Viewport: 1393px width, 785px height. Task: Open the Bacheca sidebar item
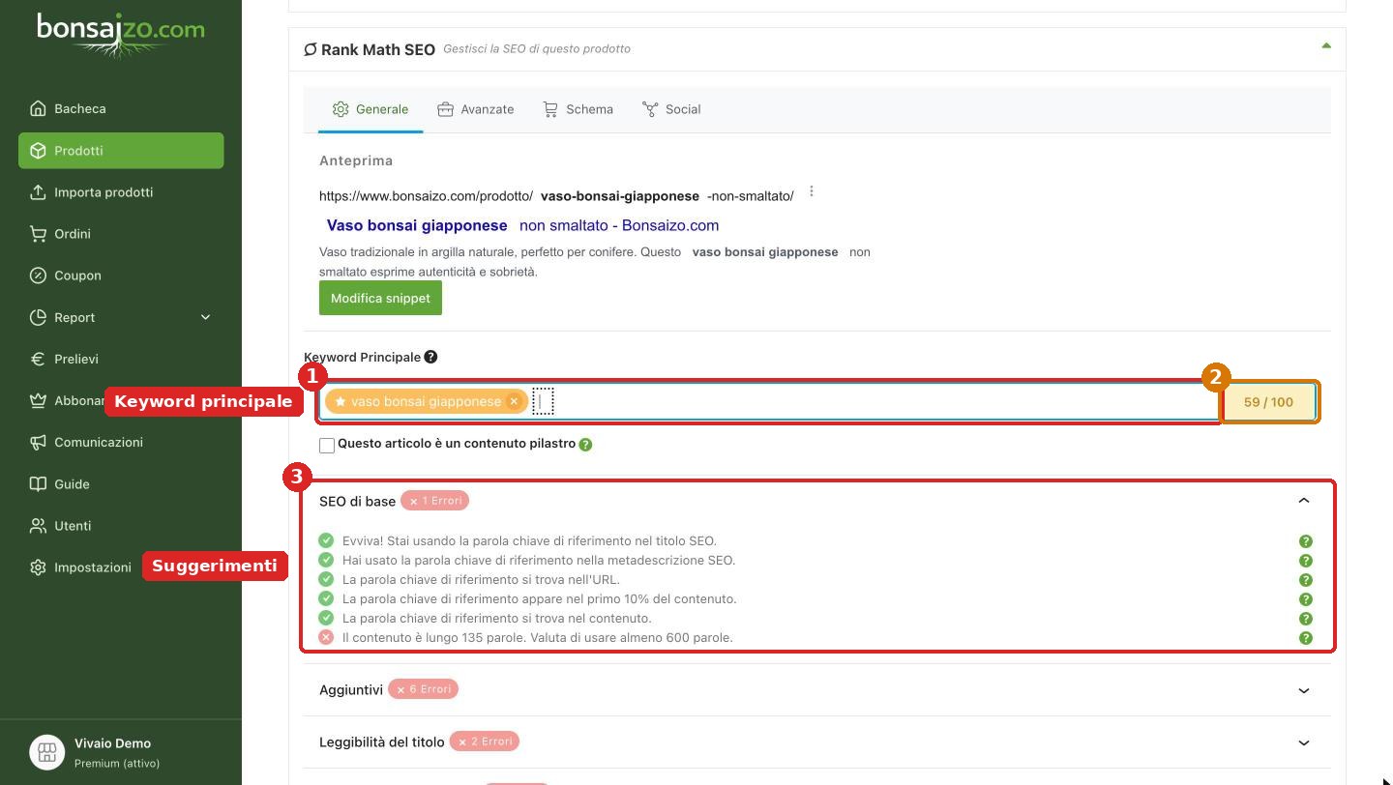[x=121, y=108]
